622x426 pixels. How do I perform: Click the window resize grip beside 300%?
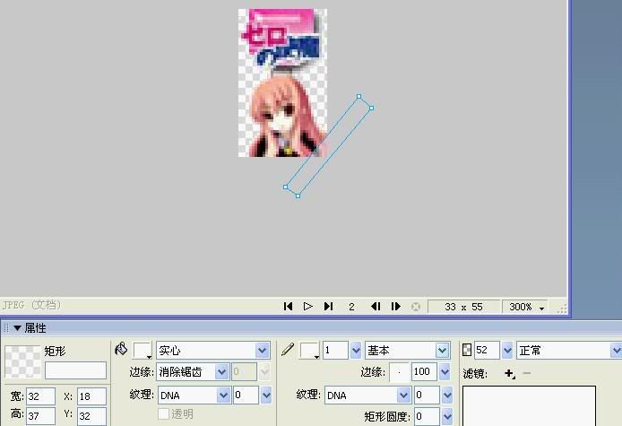[x=563, y=309]
